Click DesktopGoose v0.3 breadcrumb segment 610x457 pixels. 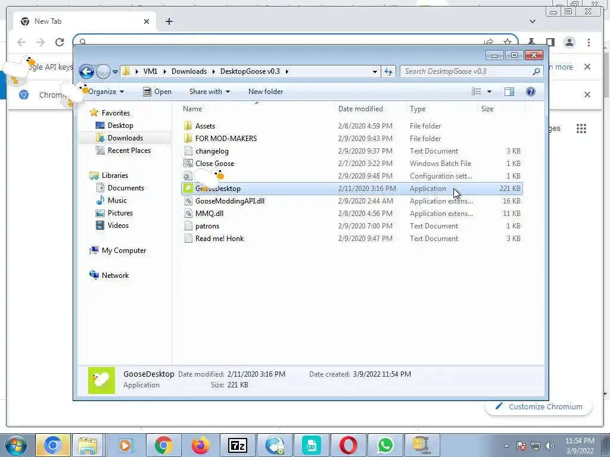(250, 71)
